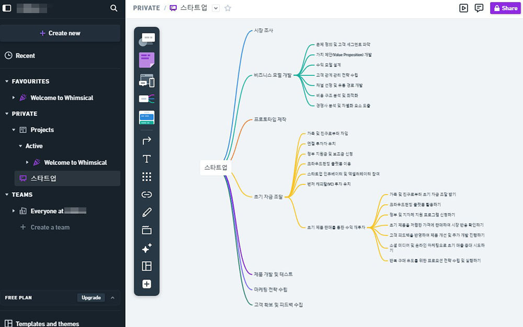Open the comments panel

click(479, 8)
